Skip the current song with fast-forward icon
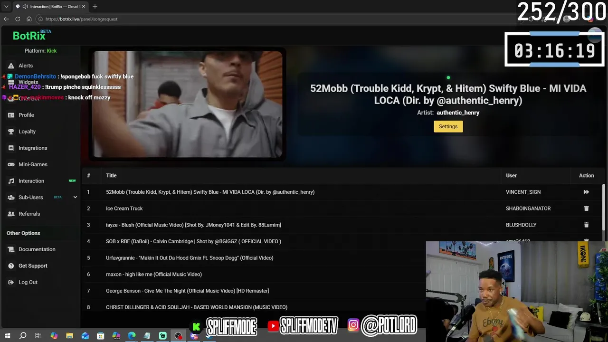The width and height of the screenshot is (608, 342). 586,192
